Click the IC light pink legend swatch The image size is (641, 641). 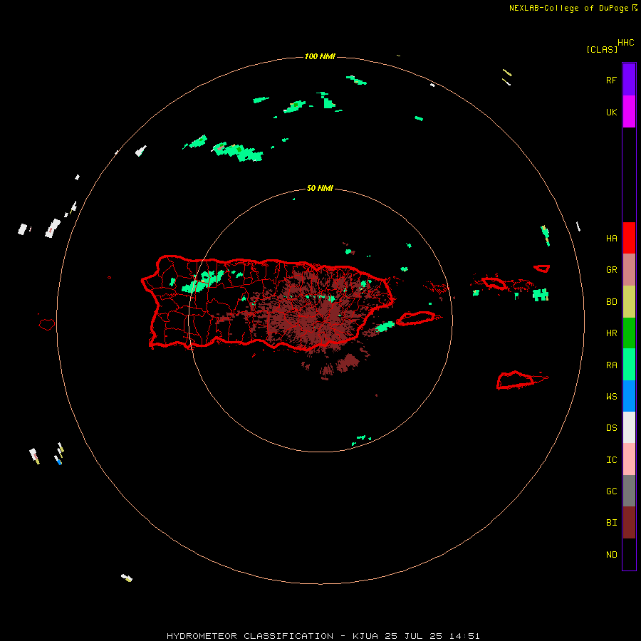pyautogui.click(x=629, y=459)
